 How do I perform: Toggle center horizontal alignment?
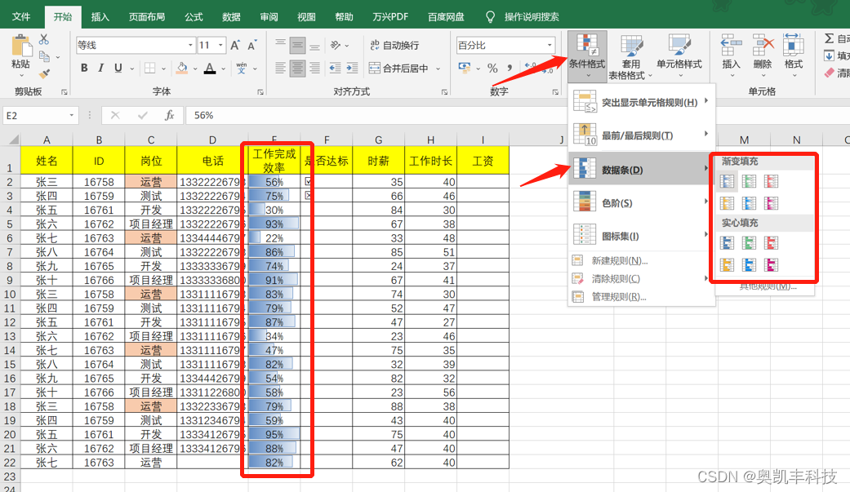pyautogui.click(x=297, y=69)
